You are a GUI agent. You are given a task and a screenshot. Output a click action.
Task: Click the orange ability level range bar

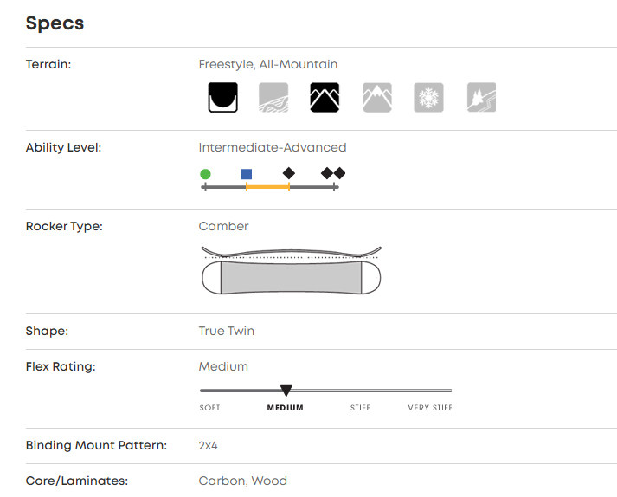click(x=267, y=187)
